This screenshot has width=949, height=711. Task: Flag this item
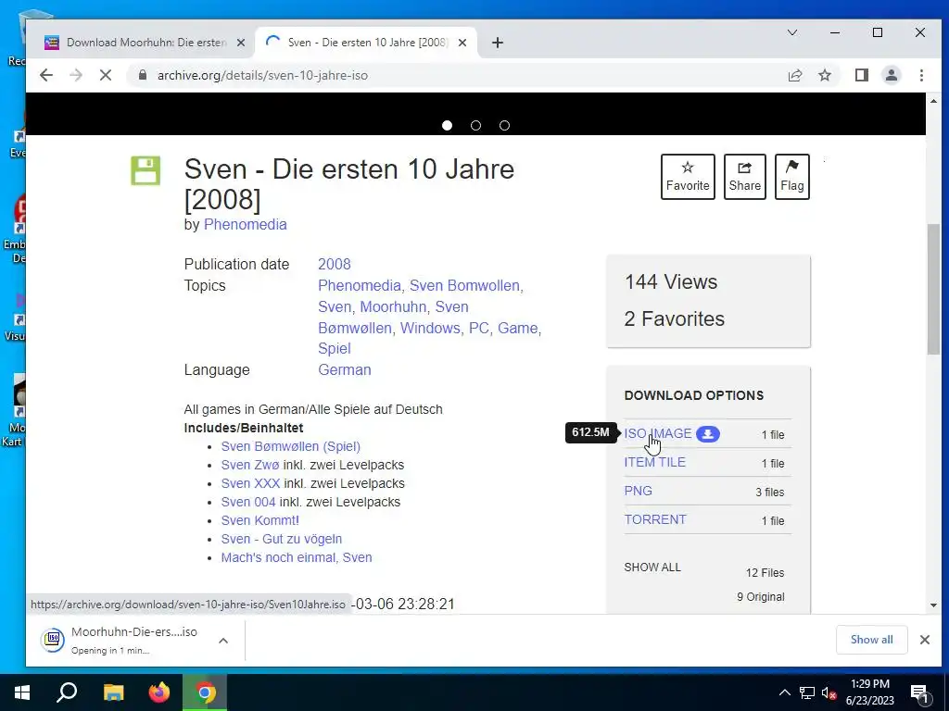(x=792, y=177)
